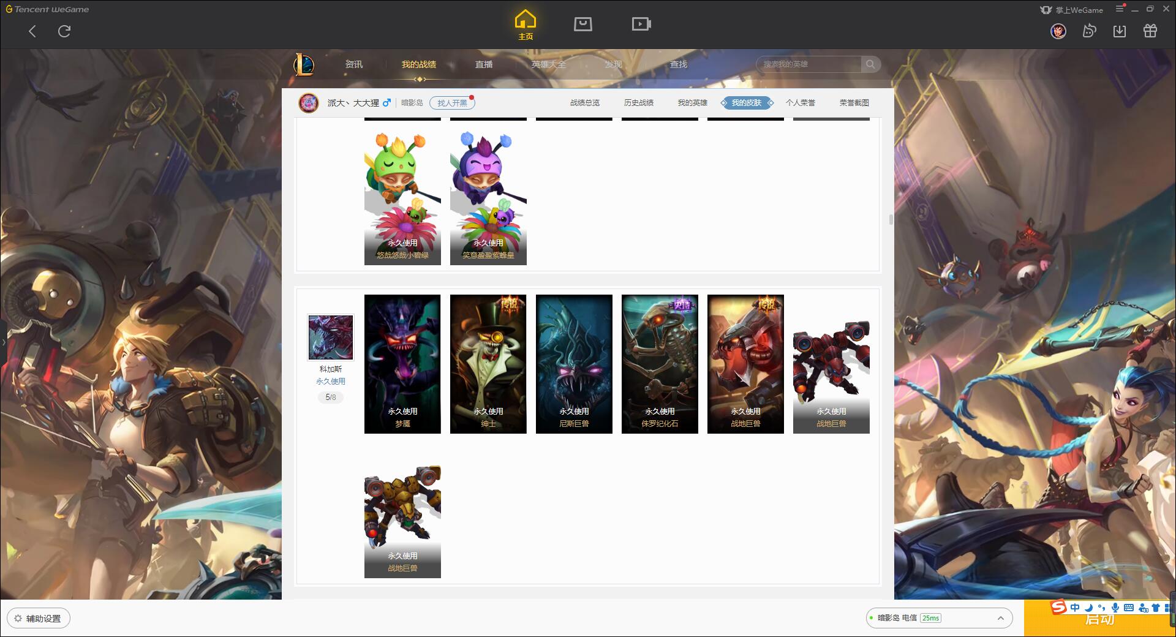Image resolution: width=1176 pixels, height=637 pixels.
Task: Click the summoner avatar next to 派大、大大猩
Action: (x=309, y=103)
